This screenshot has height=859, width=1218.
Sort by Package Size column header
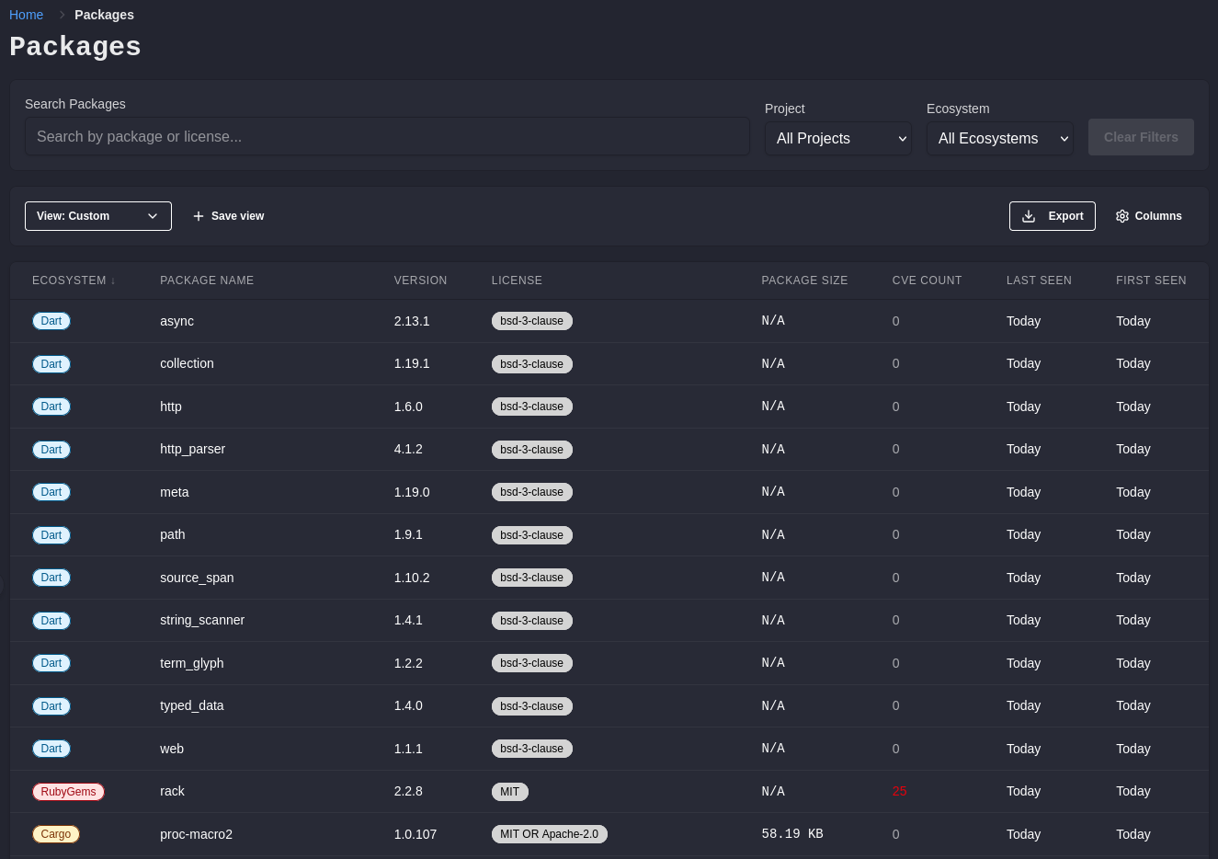pyautogui.click(x=804, y=281)
